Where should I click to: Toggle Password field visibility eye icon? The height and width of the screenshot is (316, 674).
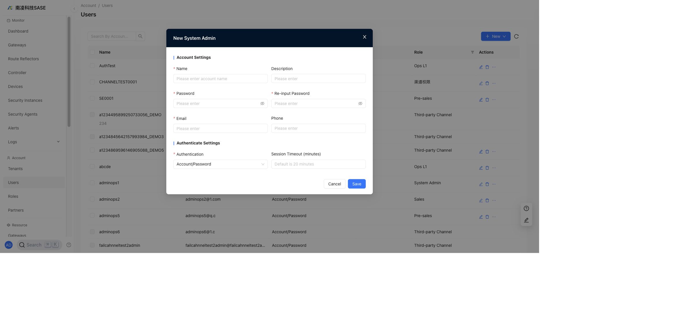[x=262, y=104]
